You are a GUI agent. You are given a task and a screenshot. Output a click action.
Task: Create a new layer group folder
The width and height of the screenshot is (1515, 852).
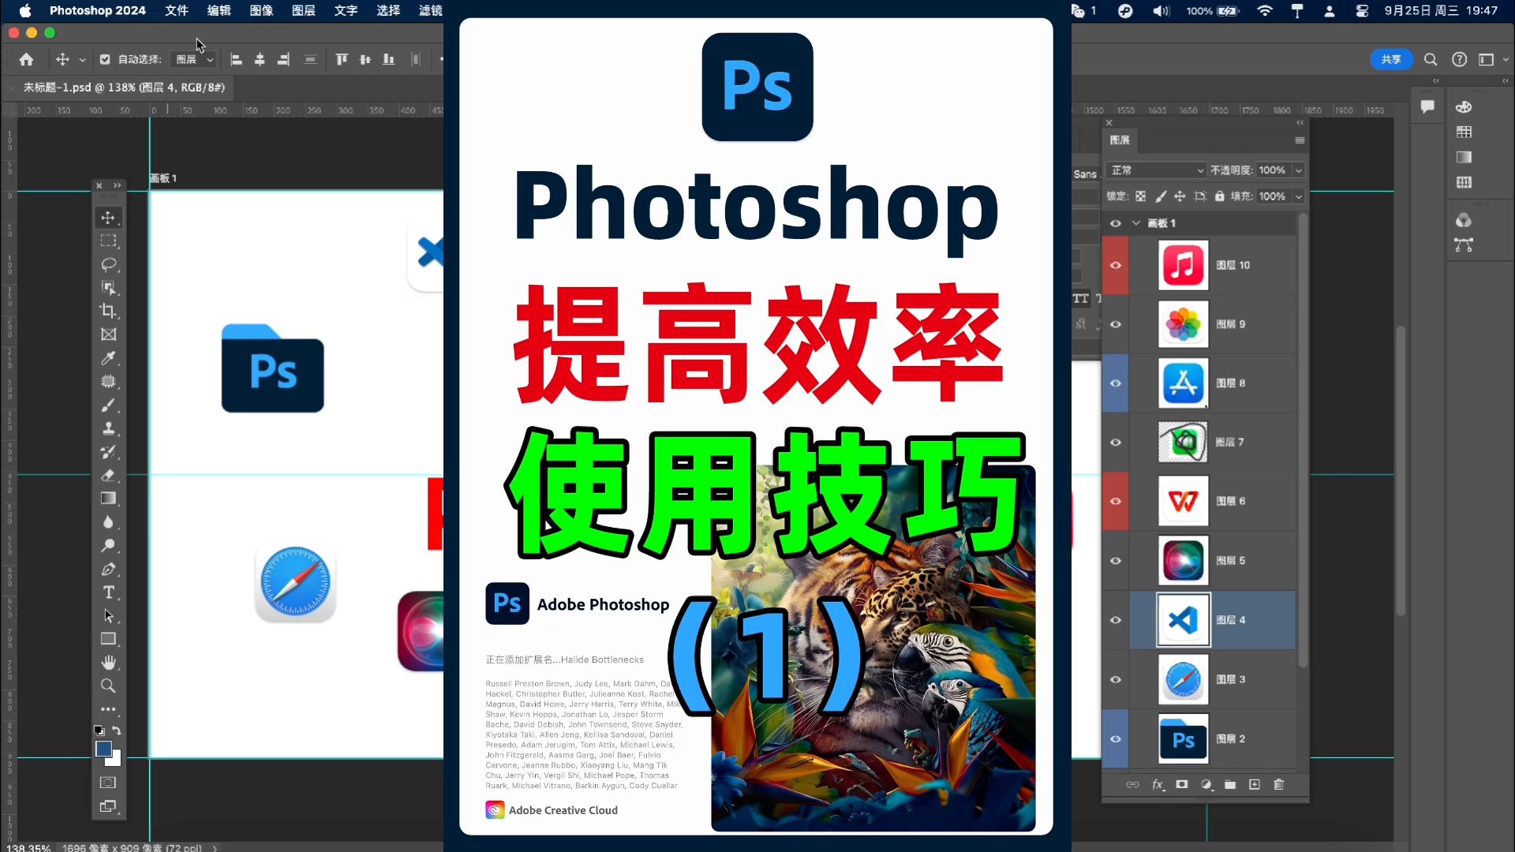click(1230, 785)
